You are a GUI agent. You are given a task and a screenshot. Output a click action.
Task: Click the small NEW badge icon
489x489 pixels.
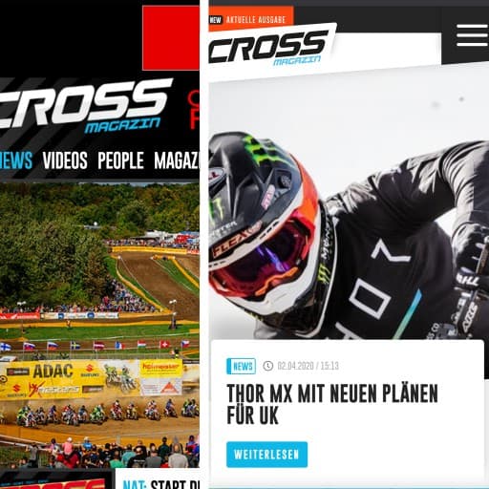[215, 20]
